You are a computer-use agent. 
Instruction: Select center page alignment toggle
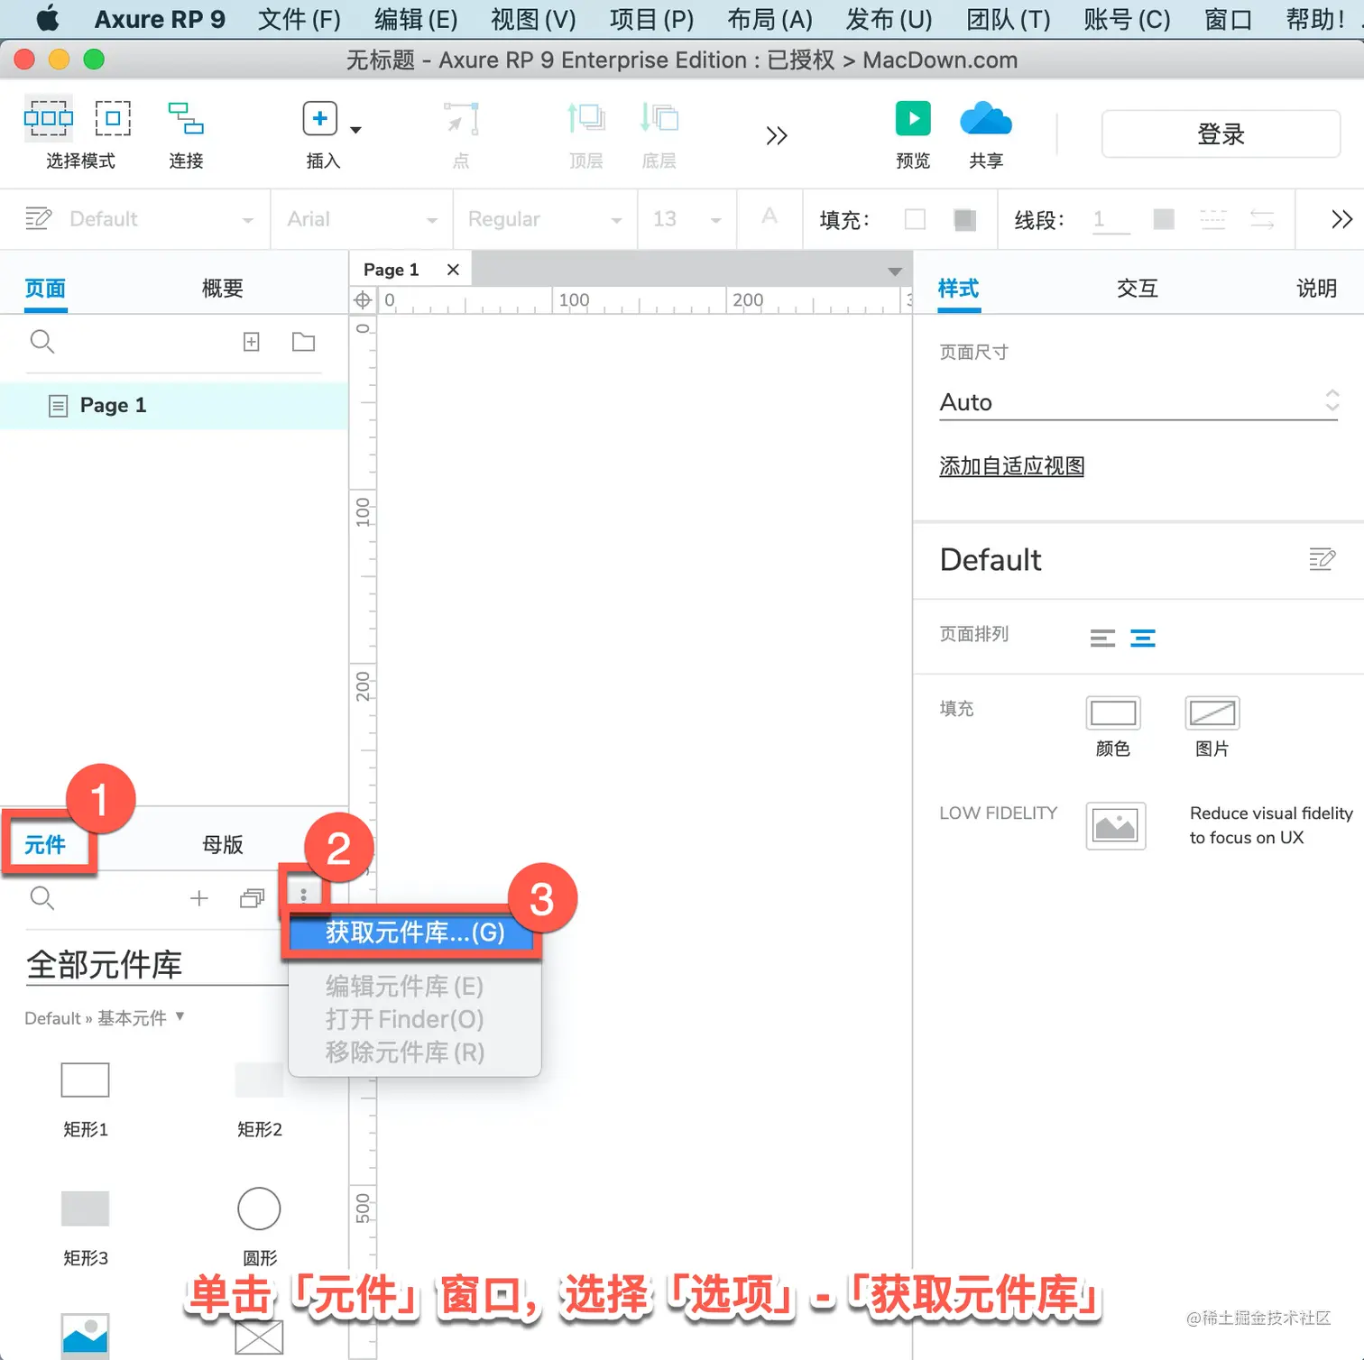(x=1143, y=639)
